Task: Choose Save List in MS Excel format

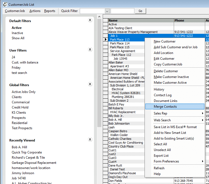Action: 175,127
